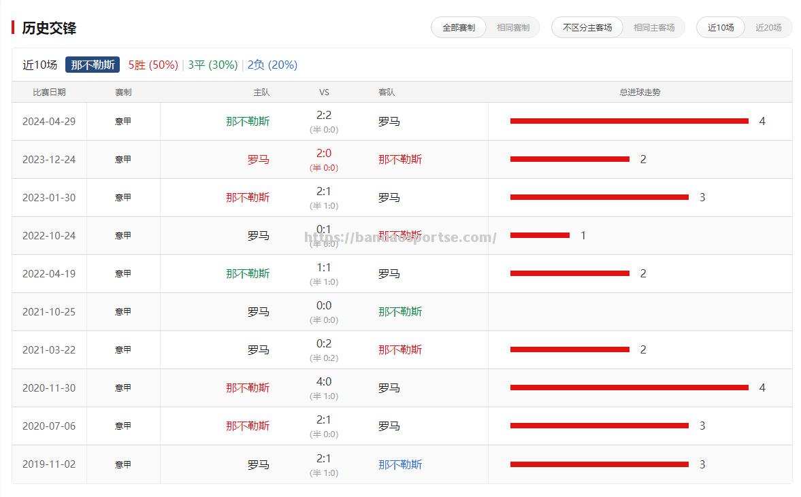Open home team 罗马 in 2022-10-24 row
Viewport: 801px width, 497px height.
tap(259, 236)
